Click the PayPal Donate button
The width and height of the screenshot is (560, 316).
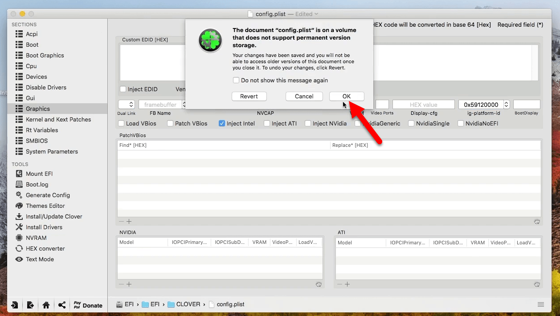coord(88,305)
